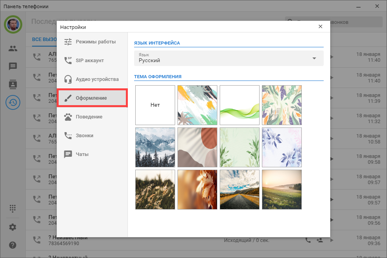Select the autumn maple leaf theme
The image size is (387, 258).
[197, 190]
